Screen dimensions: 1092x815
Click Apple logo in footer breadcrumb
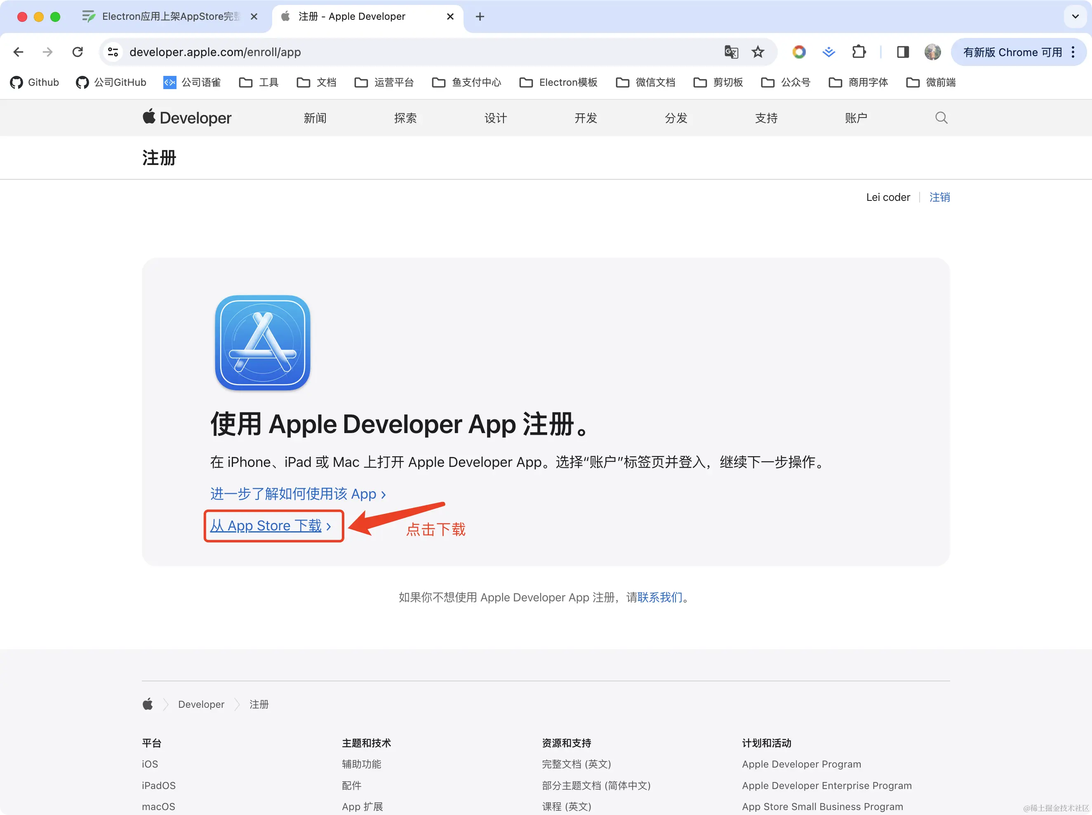(148, 704)
